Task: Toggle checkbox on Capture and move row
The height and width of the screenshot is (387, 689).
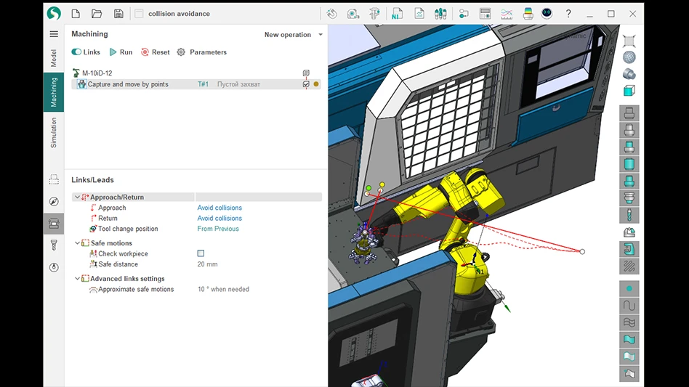Action: pyautogui.click(x=306, y=84)
